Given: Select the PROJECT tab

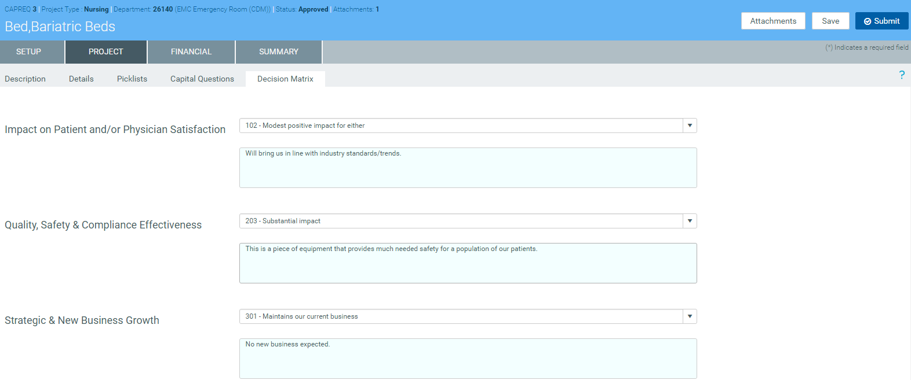Looking at the screenshot, I should 106,52.
